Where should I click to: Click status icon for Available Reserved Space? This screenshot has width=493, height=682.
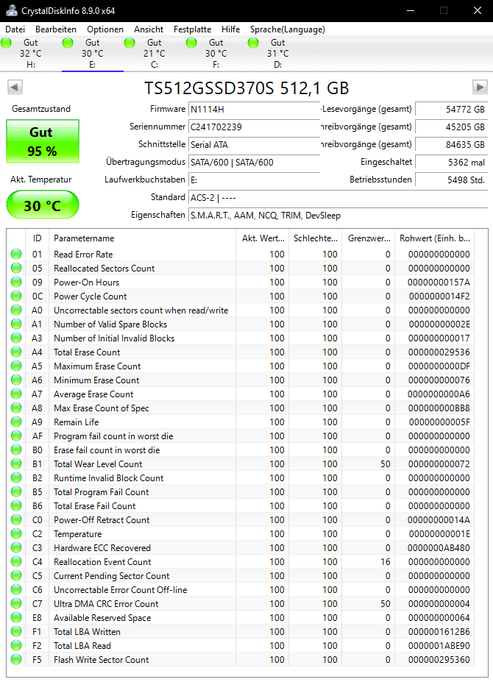pyautogui.click(x=16, y=618)
